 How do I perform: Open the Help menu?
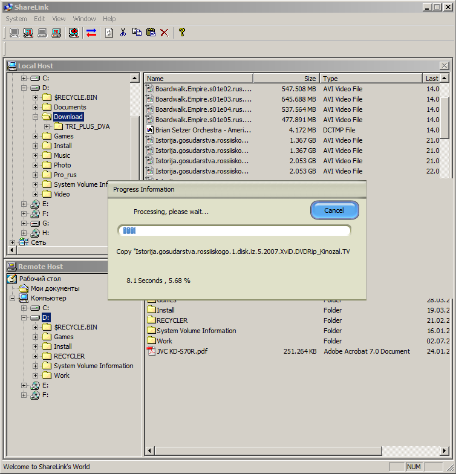[x=109, y=19]
